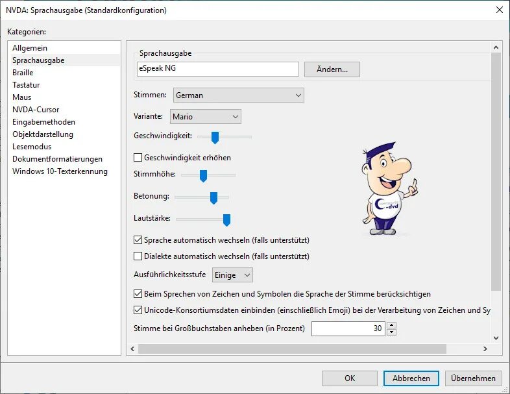This screenshot has height=394, width=510.
Task: Click the horizontal scrollbar left arrow
Action: (x=132, y=349)
